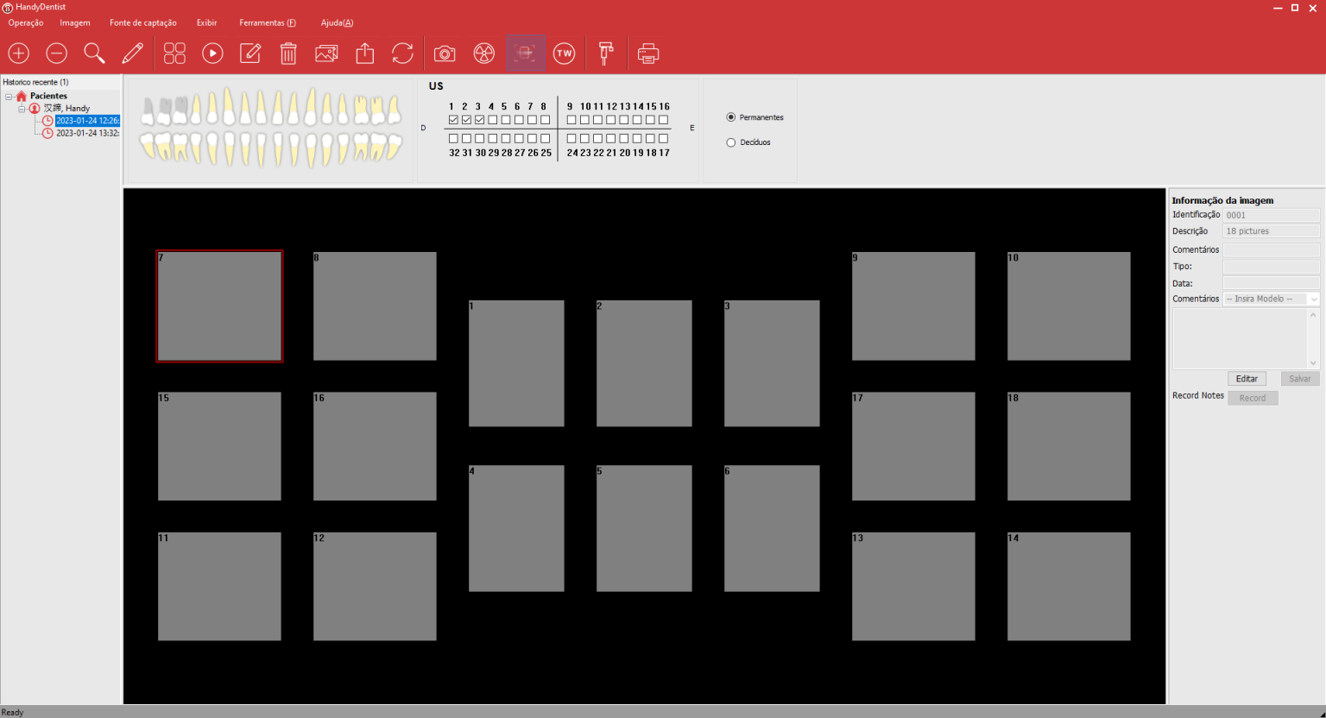The image size is (1326, 718).
Task: Open the four-square grid layout icon
Action: click(174, 54)
